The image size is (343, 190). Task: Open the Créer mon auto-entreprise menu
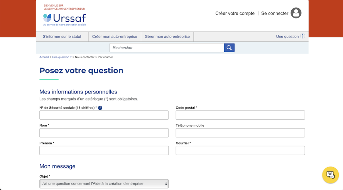[115, 37]
